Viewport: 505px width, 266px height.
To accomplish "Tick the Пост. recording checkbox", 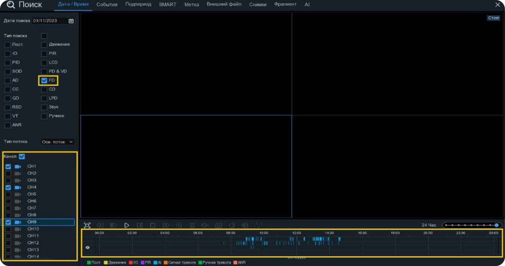I will point(7,44).
